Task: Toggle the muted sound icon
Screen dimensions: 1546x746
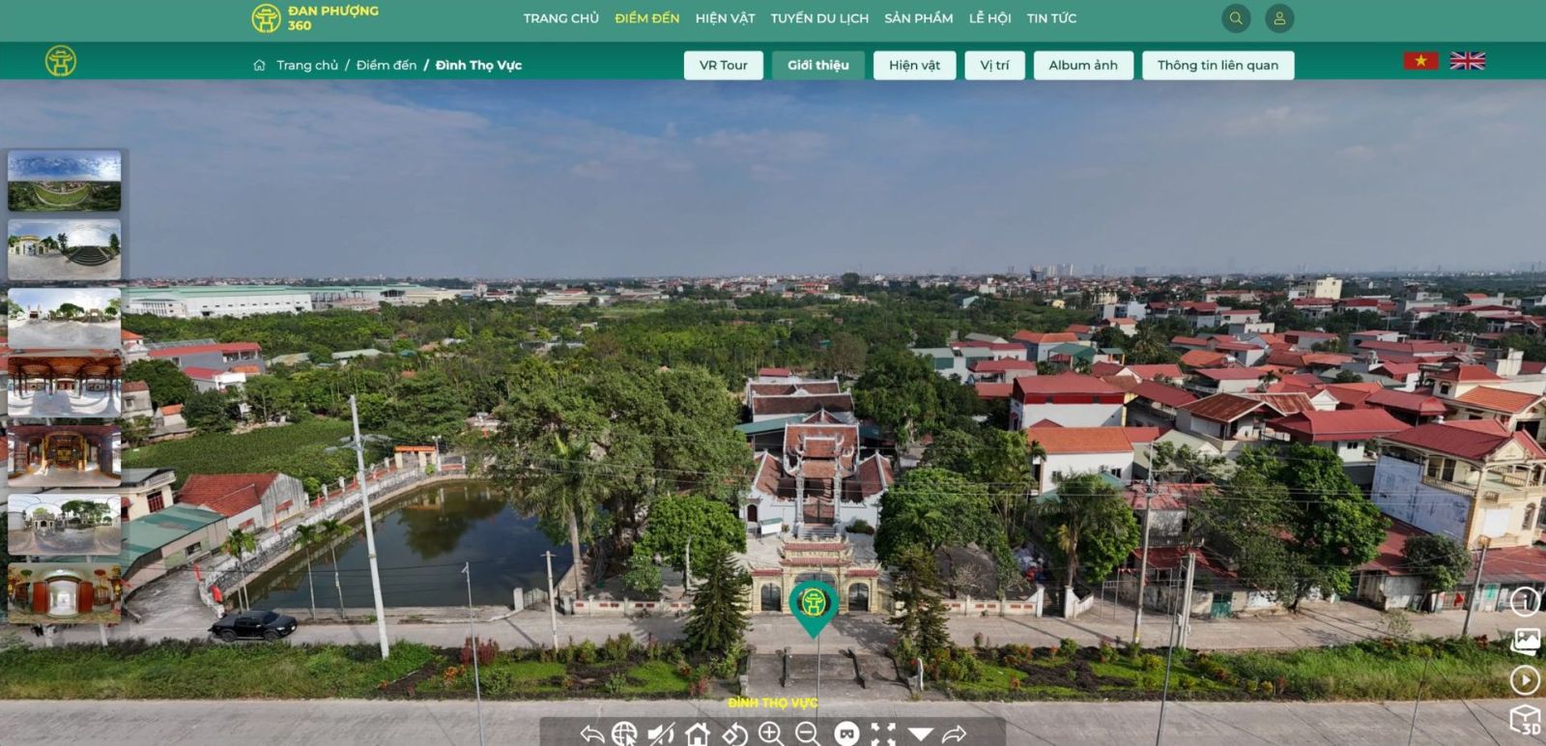Action: click(661, 734)
